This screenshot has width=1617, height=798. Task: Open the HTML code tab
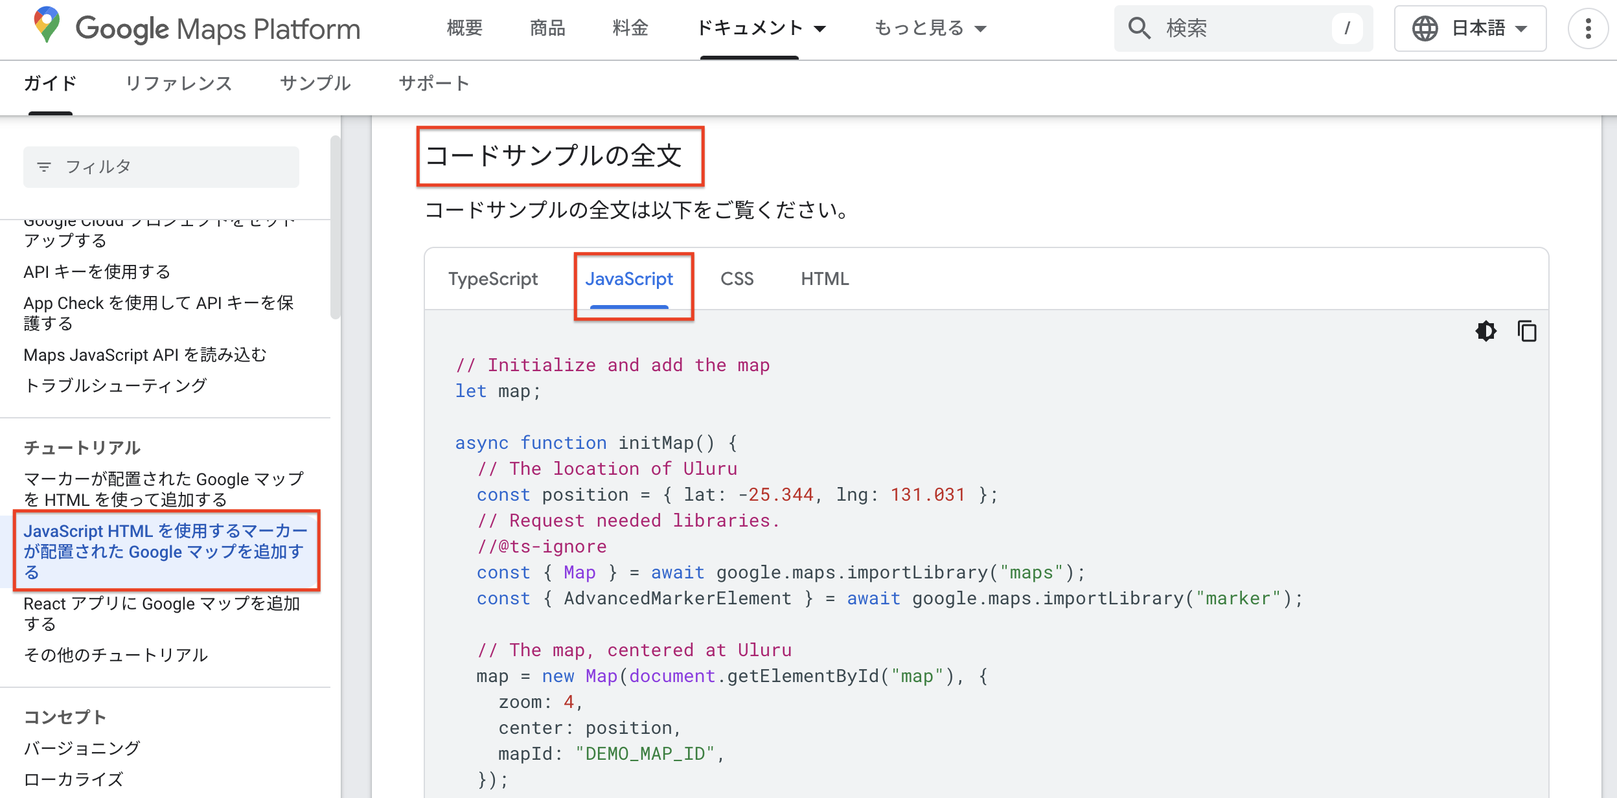point(825,279)
